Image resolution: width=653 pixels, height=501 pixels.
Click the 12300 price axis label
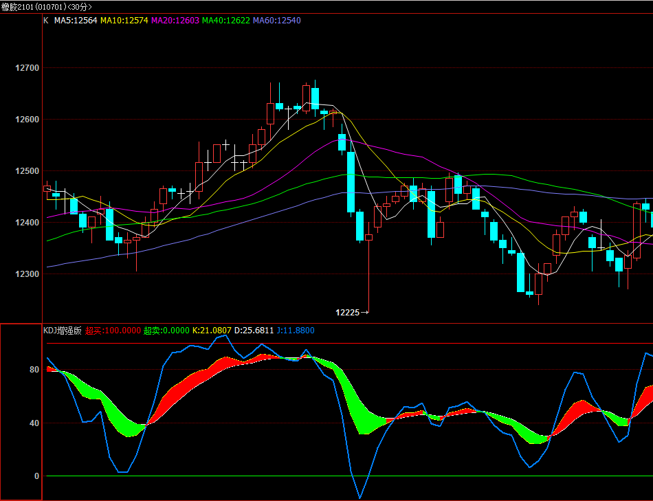27,274
